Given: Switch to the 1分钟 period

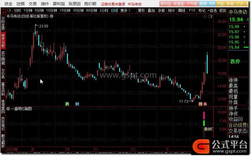Looking at the screenshot, I should [x=28, y=11].
